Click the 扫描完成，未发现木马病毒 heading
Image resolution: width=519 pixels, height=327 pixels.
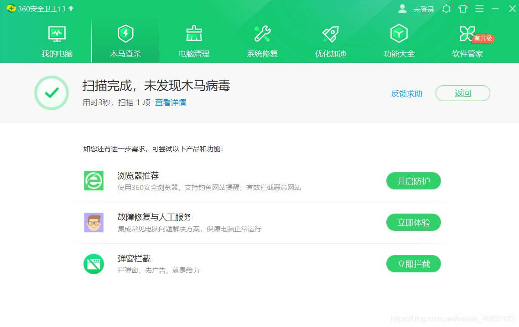[x=156, y=86]
